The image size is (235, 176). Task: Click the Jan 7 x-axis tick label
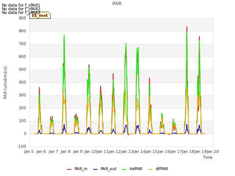(x=53, y=151)
